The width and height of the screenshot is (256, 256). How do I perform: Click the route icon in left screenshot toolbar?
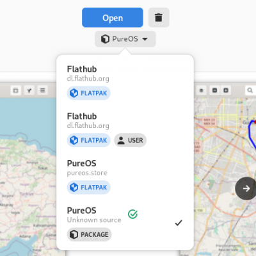[29, 90]
